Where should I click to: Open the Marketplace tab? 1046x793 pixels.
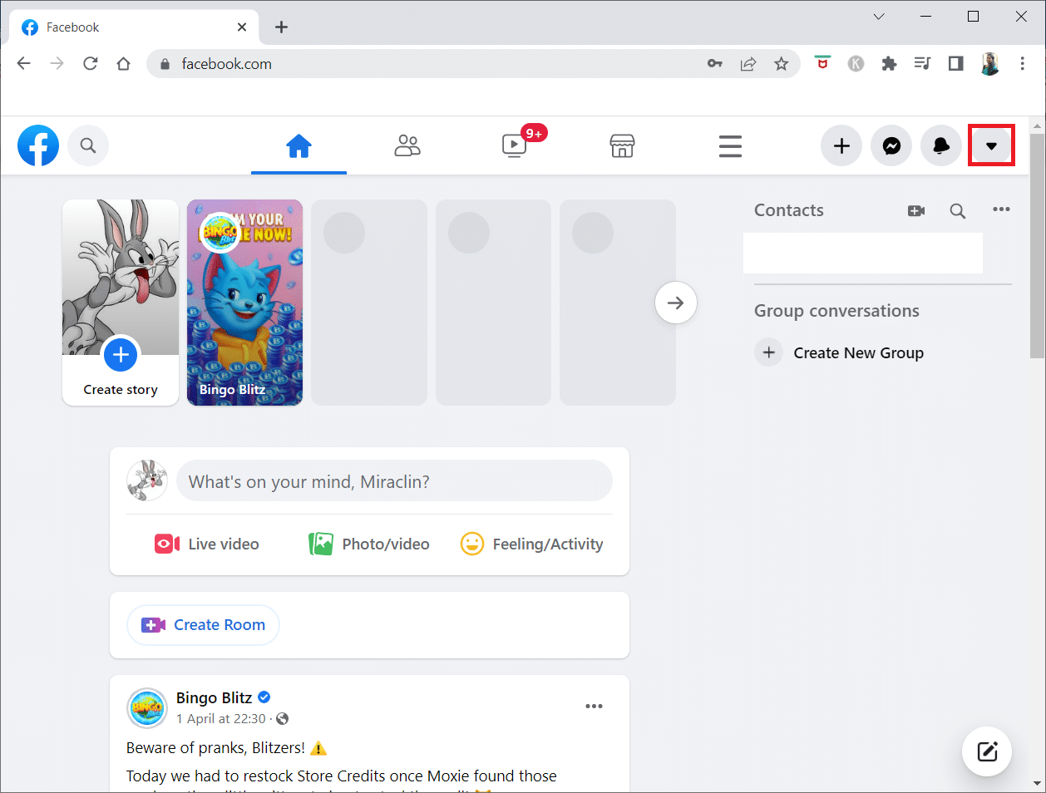click(x=622, y=146)
